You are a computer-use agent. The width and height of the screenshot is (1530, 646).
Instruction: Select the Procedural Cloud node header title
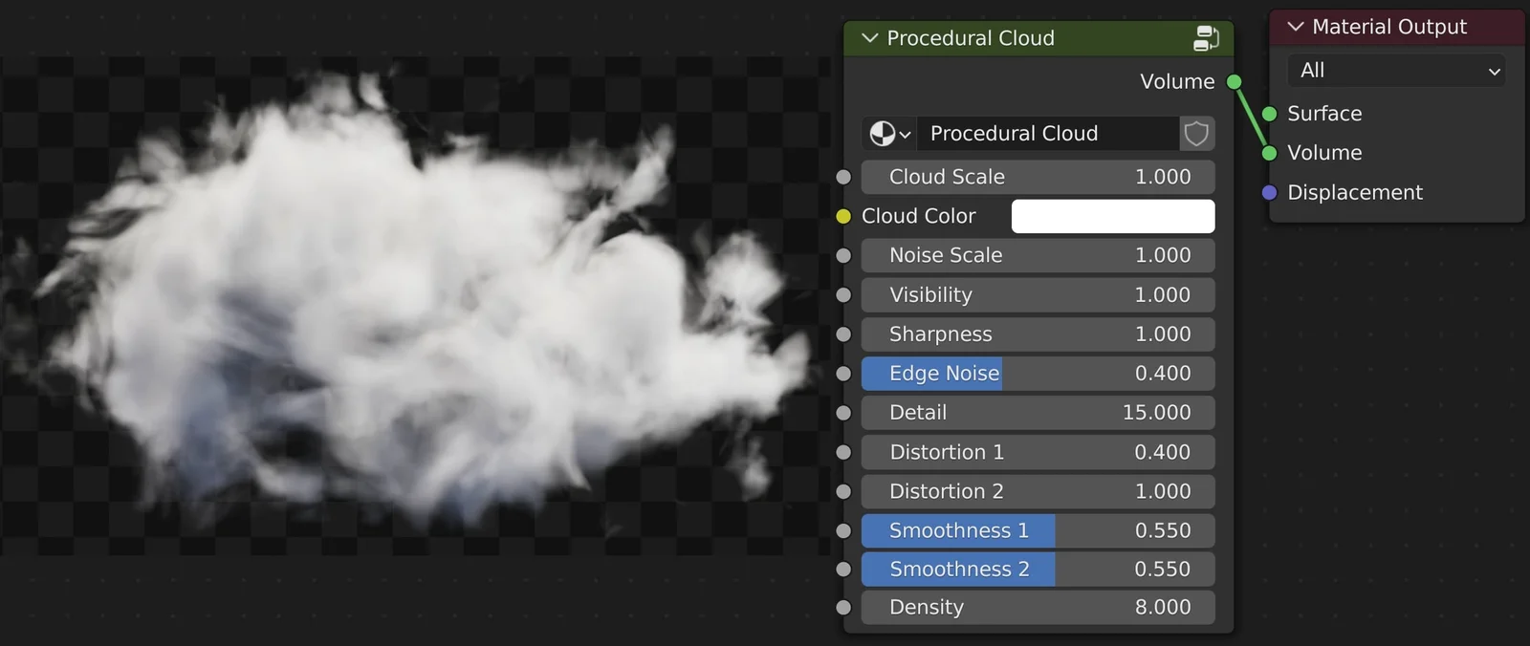pyautogui.click(x=971, y=38)
